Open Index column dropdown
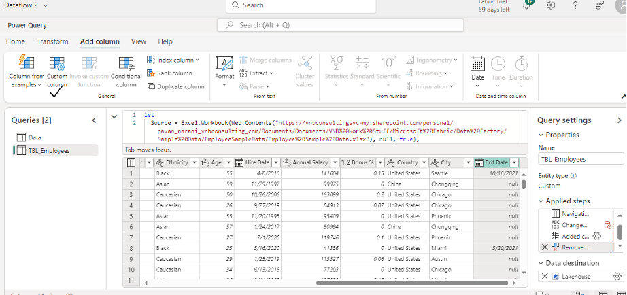The image size is (627, 295). 173,60
